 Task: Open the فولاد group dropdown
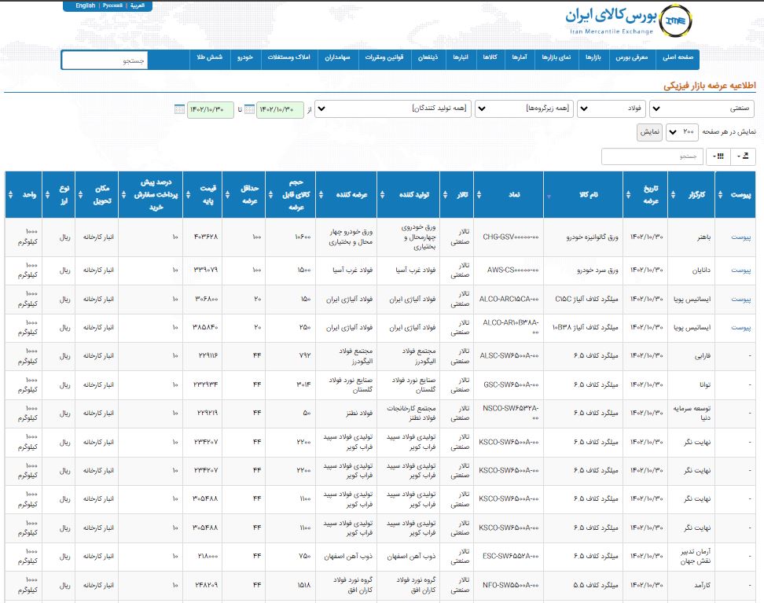click(x=612, y=108)
